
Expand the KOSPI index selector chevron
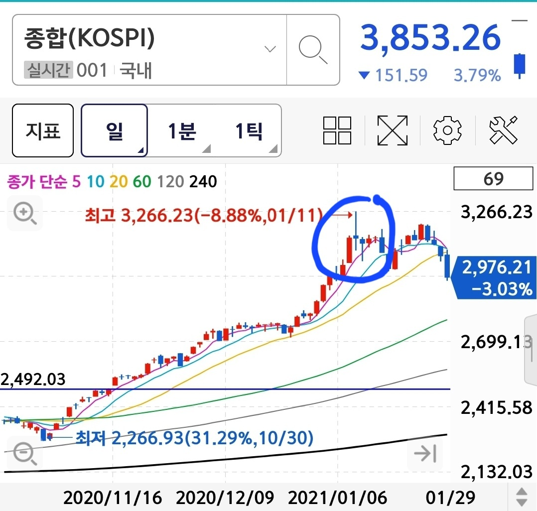[270, 49]
